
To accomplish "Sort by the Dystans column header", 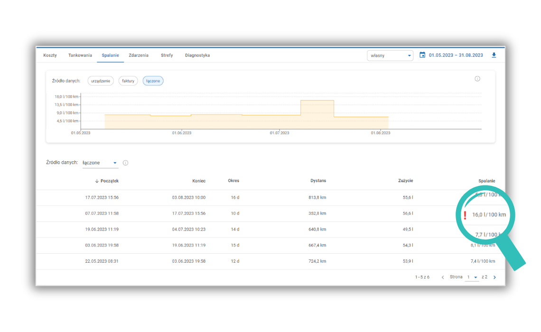I will (x=318, y=181).
